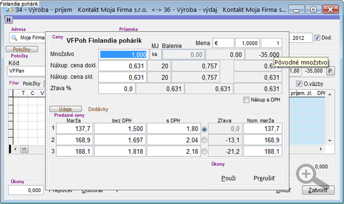Minimize the Výroba window
This screenshot has height=204, width=344.
tap(296, 10)
